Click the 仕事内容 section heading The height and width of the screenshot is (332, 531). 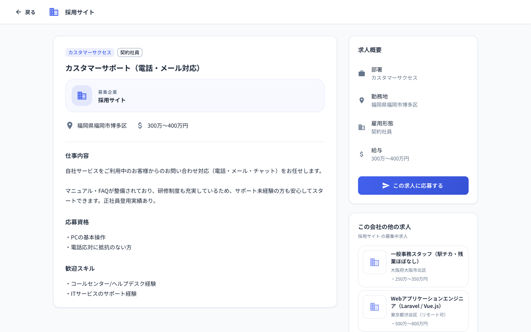pyautogui.click(x=77, y=156)
